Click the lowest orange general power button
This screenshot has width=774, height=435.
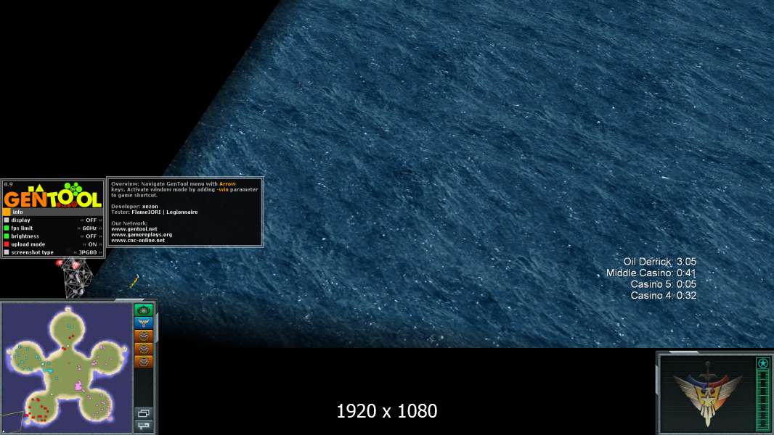tap(144, 362)
